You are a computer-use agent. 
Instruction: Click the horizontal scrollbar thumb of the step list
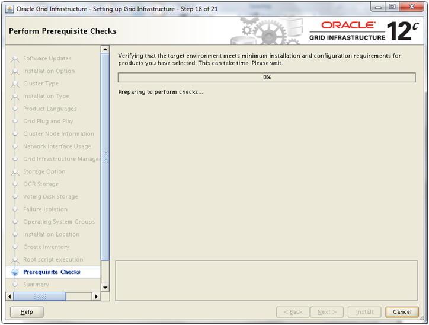tap(40, 297)
